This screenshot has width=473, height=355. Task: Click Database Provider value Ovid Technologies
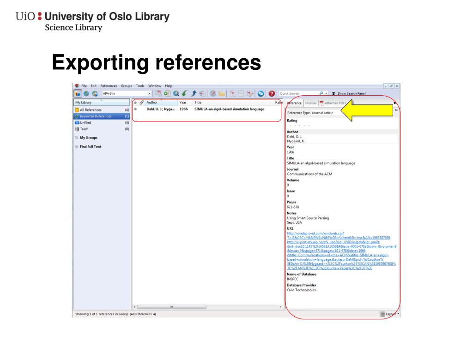coord(301,290)
